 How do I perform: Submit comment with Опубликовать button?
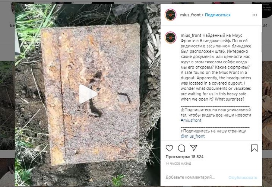click(x=243, y=177)
